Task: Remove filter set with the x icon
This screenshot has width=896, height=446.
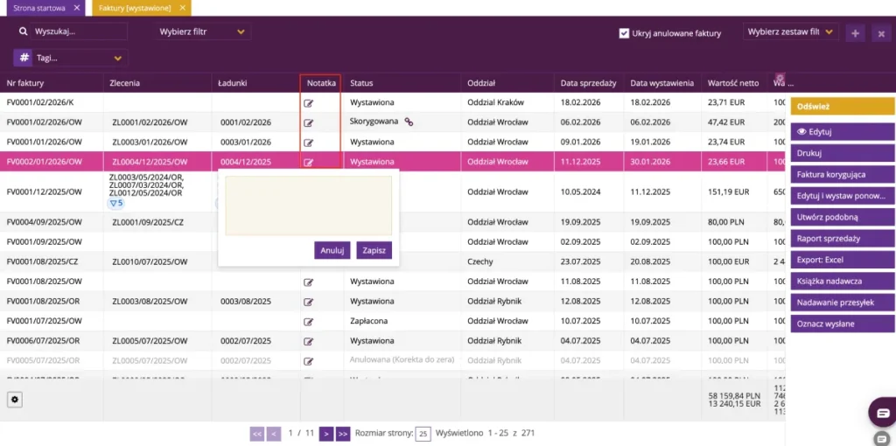Action: pos(882,33)
